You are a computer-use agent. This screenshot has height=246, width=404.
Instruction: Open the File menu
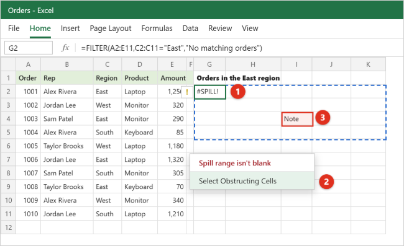14,29
